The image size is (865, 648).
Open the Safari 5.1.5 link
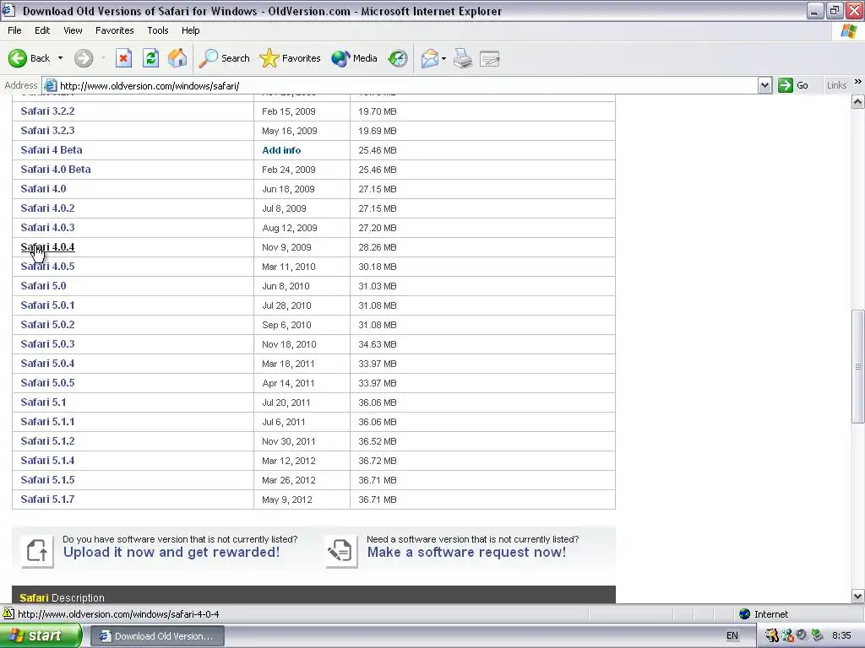47,480
